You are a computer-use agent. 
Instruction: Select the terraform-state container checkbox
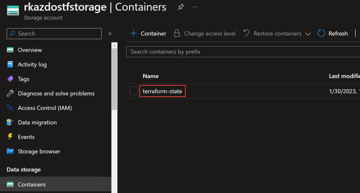(x=134, y=91)
